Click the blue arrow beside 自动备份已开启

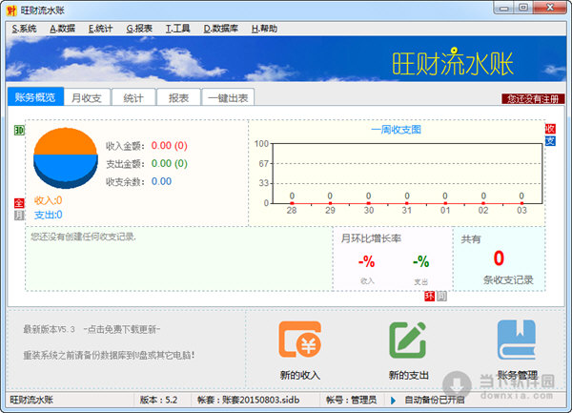coord(393,401)
